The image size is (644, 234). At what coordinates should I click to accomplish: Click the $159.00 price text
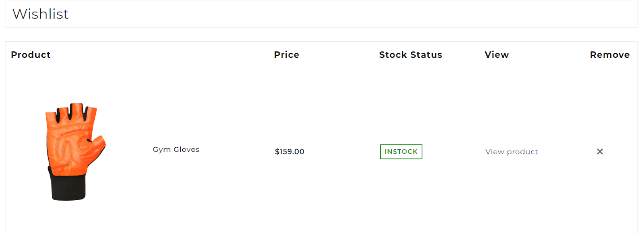pos(289,152)
